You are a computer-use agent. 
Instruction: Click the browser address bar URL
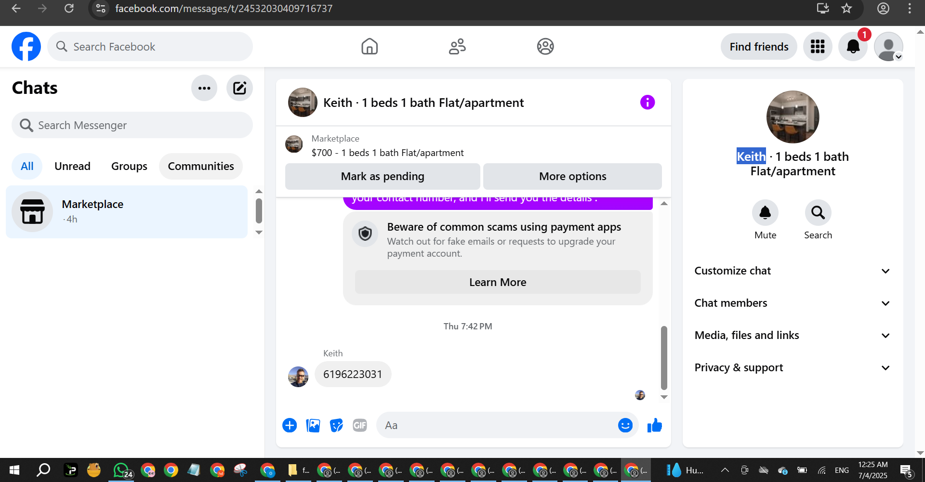tap(224, 8)
